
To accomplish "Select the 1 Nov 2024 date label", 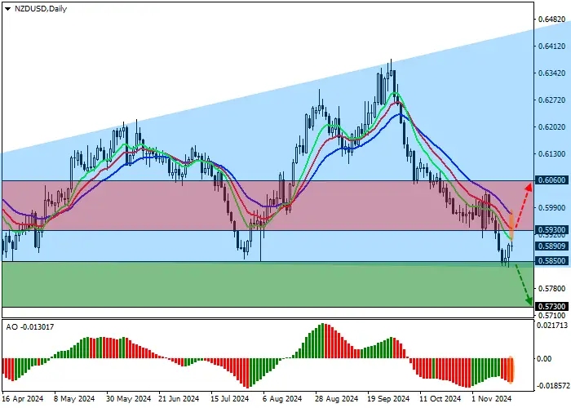I will pyautogui.click(x=492, y=399).
